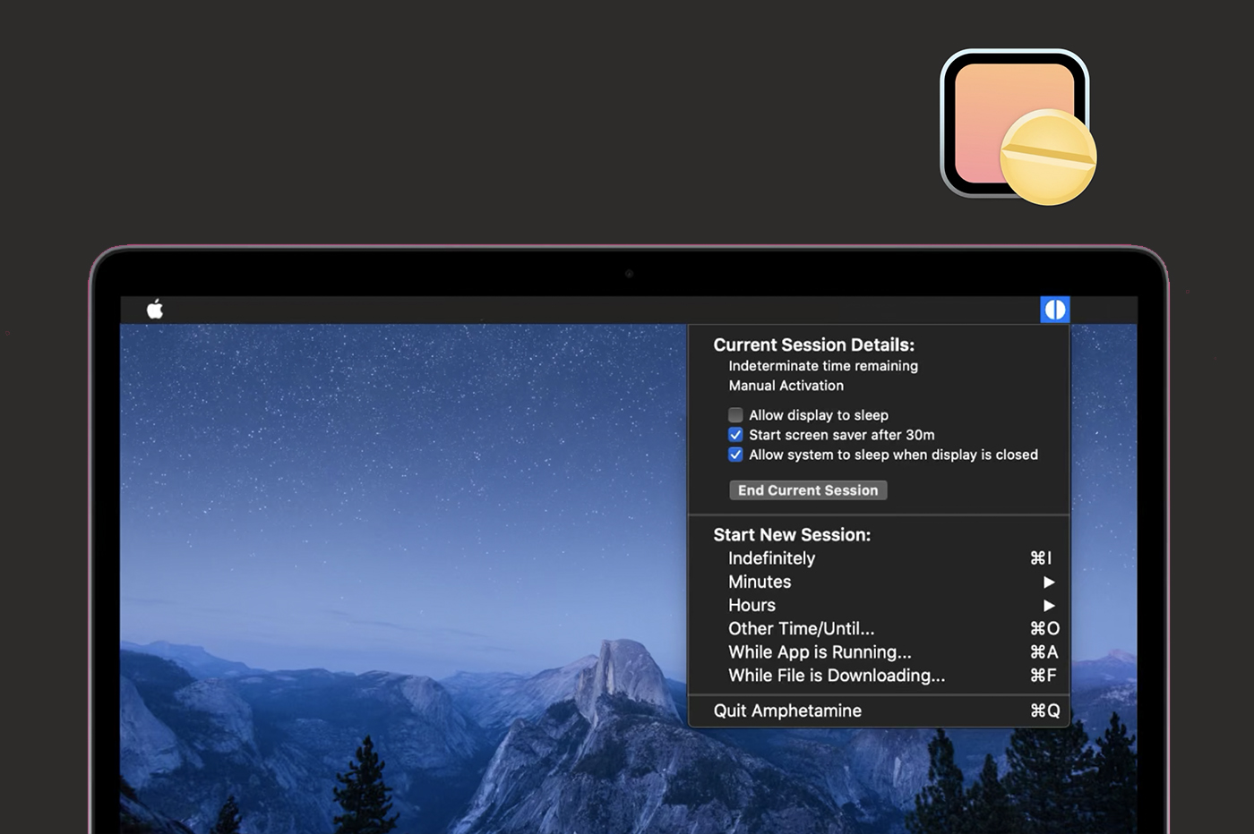Viewport: 1254px width, 834px height.
Task: Click End Current Session button
Action: (x=808, y=490)
